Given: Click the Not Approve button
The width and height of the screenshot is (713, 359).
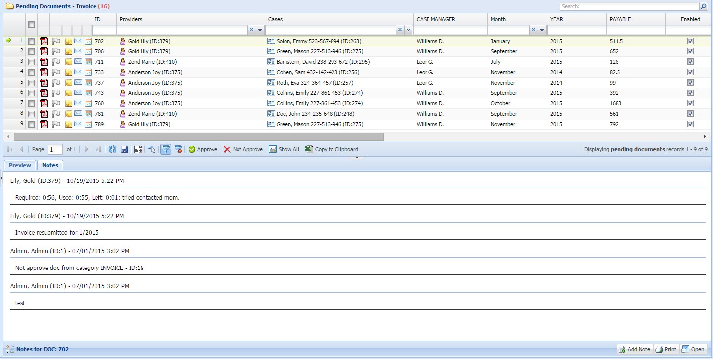Looking at the screenshot, I should coord(243,149).
